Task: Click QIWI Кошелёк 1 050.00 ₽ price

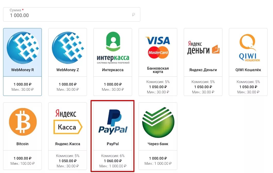Action: (248, 87)
